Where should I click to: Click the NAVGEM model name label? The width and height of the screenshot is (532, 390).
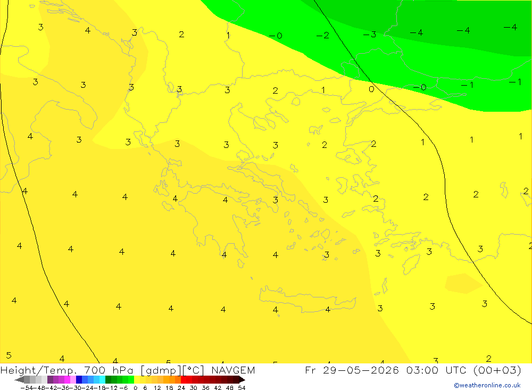click(233, 370)
